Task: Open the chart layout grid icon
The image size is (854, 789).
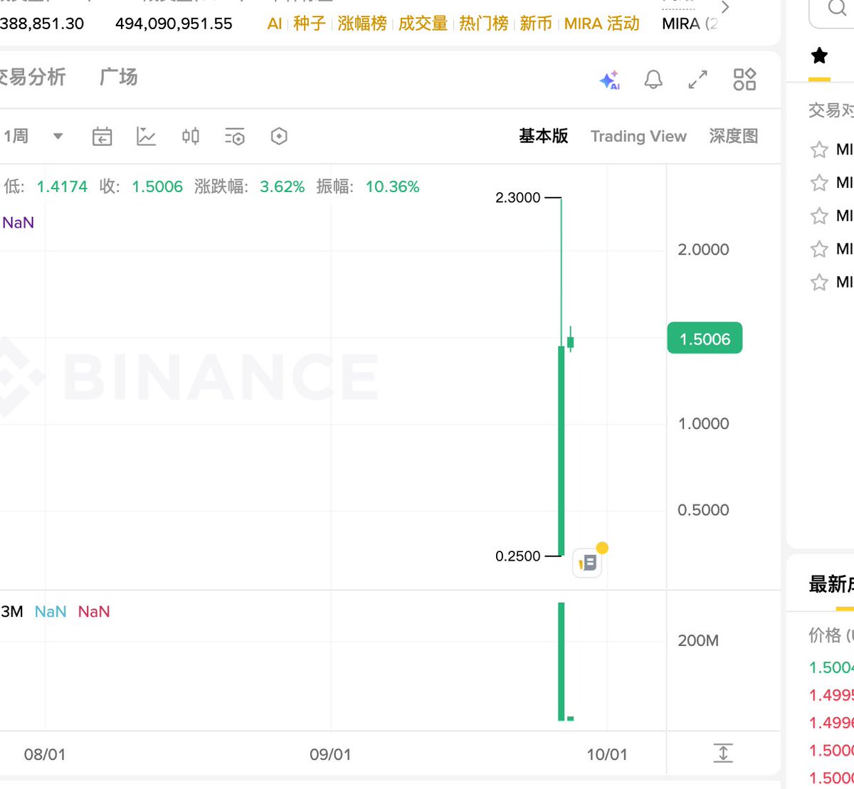Action: tap(744, 80)
